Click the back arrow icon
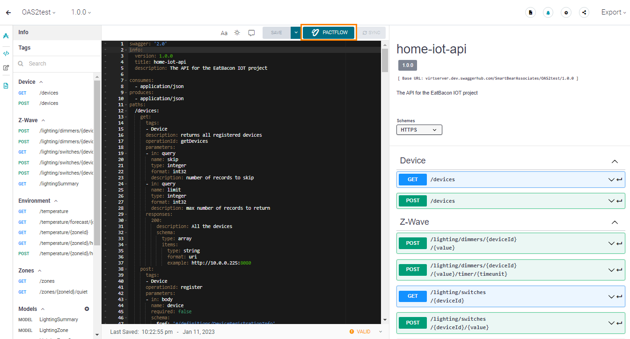The image size is (630, 339). [8, 13]
